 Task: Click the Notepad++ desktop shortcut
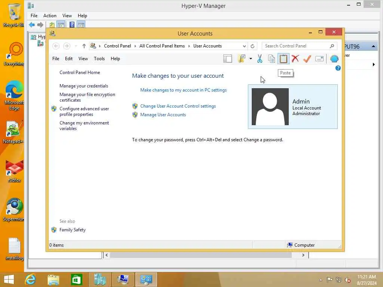(13, 132)
